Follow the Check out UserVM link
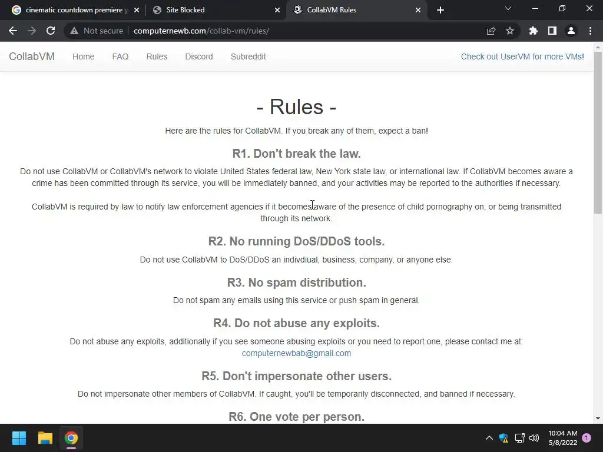Image resolution: width=603 pixels, height=452 pixels. tap(523, 56)
